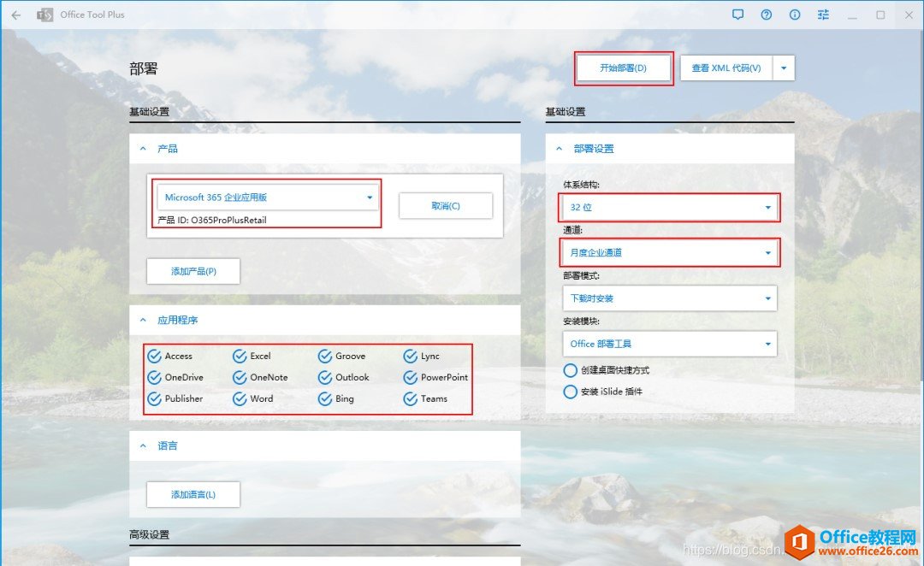The image size is (924, 566).
Task: Click the 添加语言(L) button
Action: (193, 494)
